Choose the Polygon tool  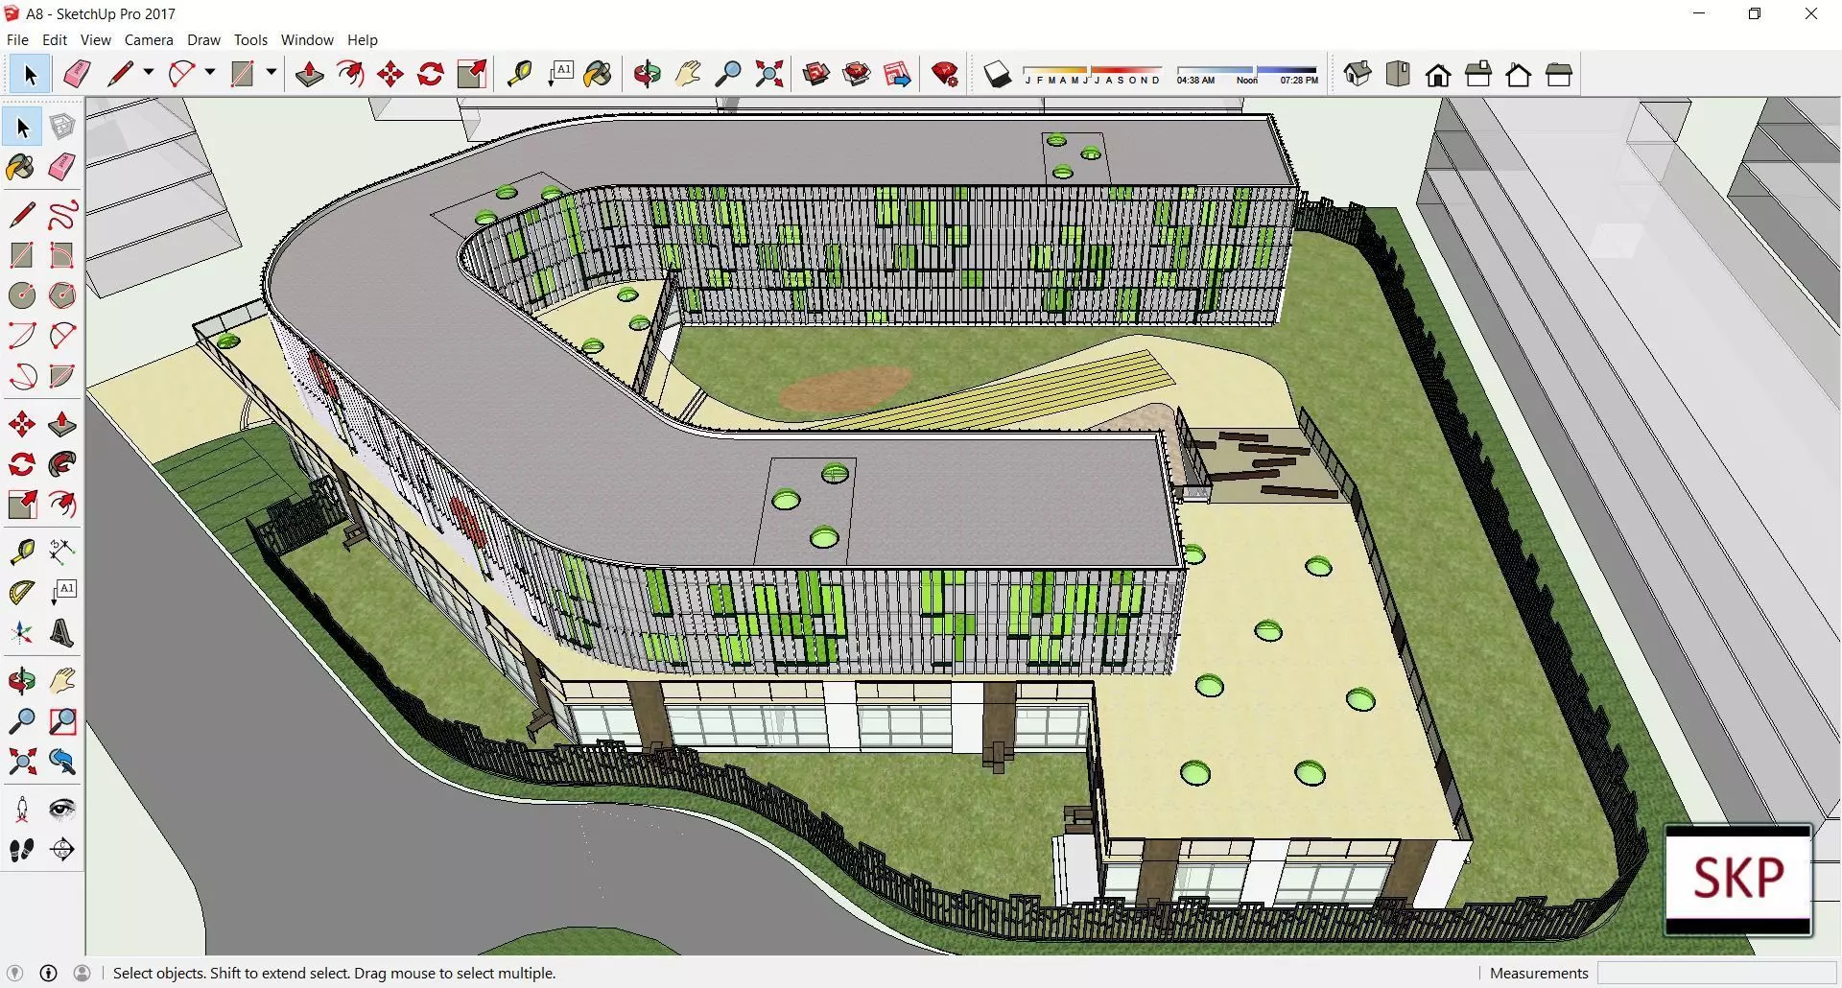click(62, 294)
